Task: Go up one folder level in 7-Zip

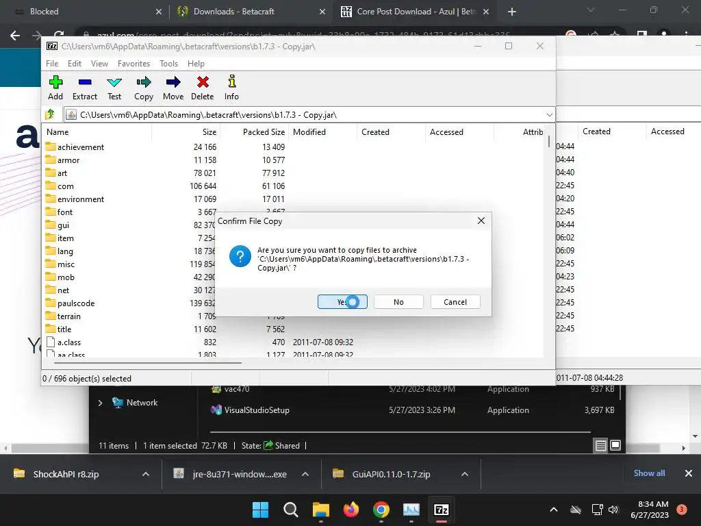Action: (x=50, y=114)
